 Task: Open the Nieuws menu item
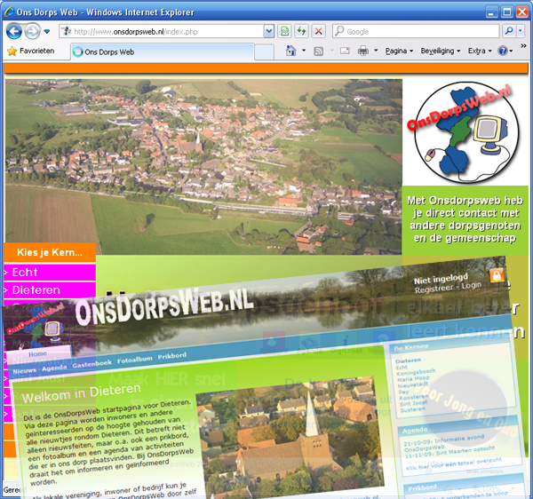(25, 371)
